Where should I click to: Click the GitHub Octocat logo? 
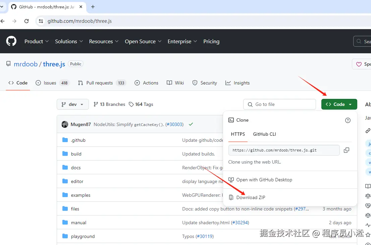(11, 41)
